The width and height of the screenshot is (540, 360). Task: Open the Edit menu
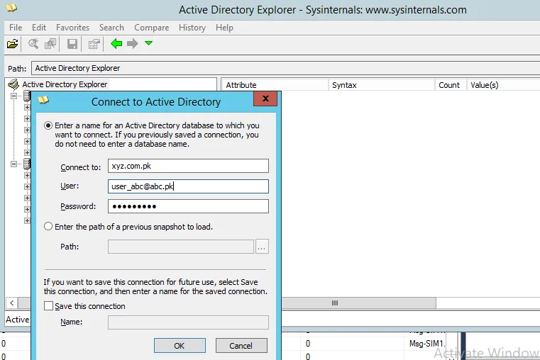point(39,28)
